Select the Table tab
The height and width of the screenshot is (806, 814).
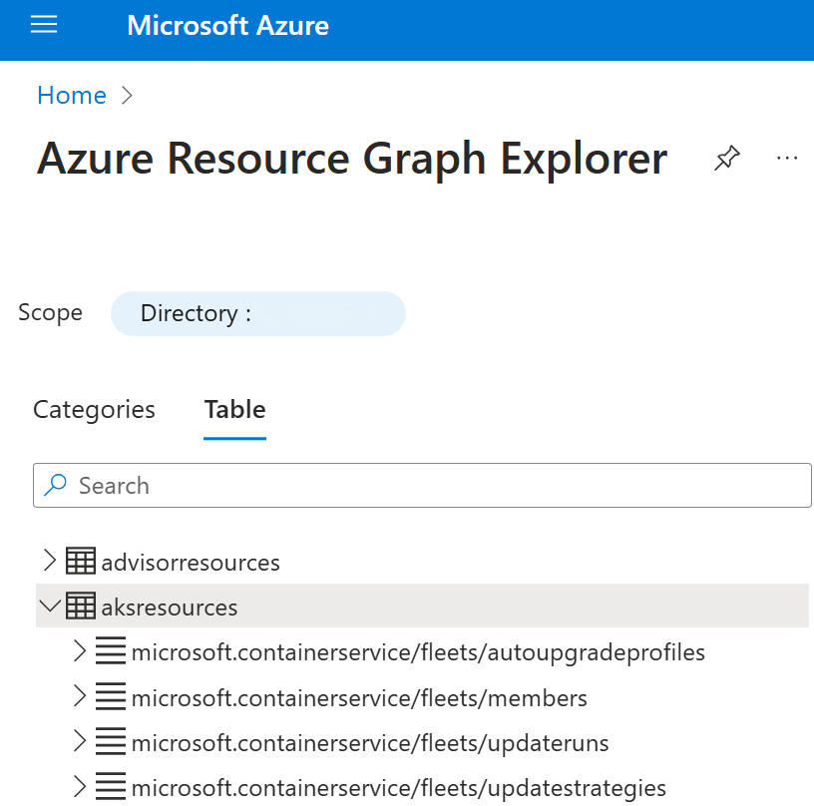[234, 410]
